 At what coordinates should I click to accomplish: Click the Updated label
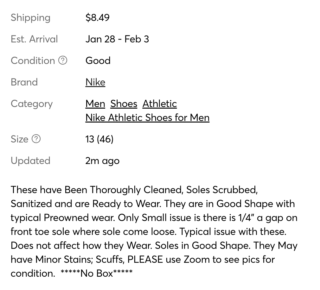(x=30, y=161)
